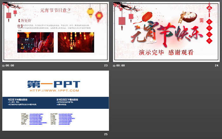
Task: Click the transition star icon under slide 23
Action: coord(4,66)
